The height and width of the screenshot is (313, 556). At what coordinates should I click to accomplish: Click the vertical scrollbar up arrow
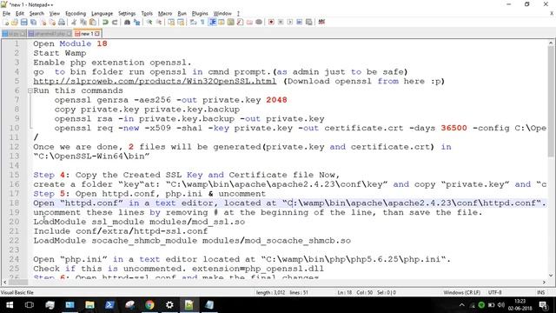(551, 43)
